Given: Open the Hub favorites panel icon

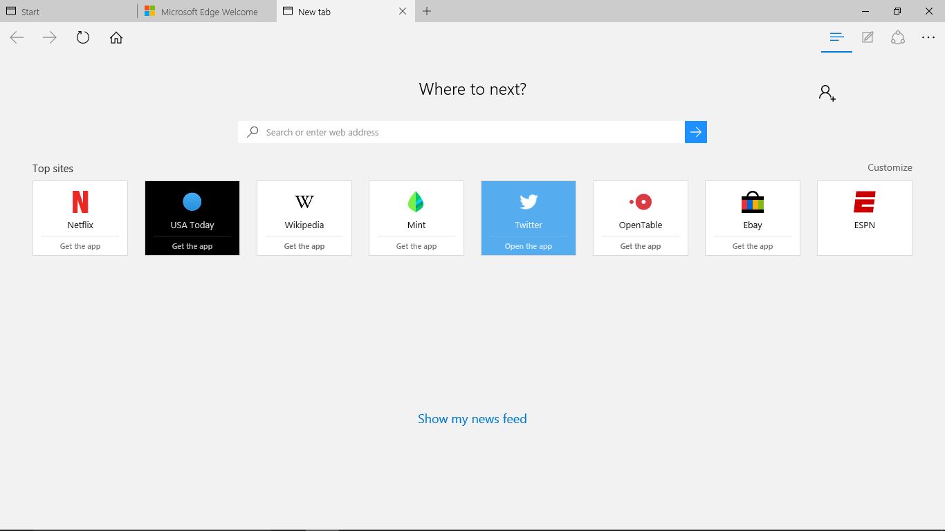Looking at the screenshot, I should click(836, 38).
